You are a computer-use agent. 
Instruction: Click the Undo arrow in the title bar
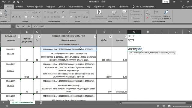(4, 2)
